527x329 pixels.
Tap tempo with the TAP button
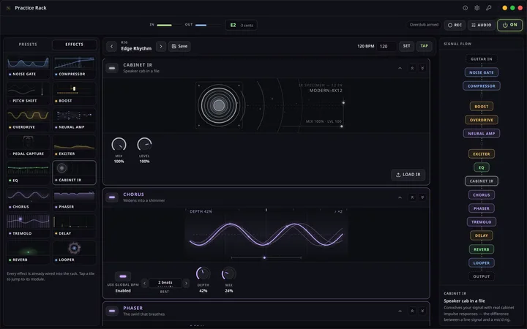[424, 46]
